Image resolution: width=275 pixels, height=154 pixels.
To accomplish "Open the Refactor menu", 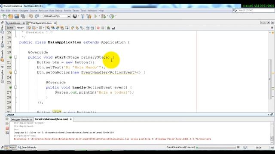I will [43, 11].
